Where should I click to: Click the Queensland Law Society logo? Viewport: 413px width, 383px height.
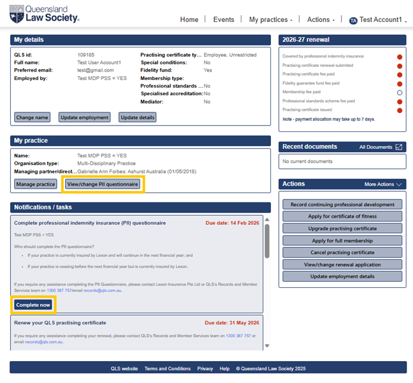point(44,14)
